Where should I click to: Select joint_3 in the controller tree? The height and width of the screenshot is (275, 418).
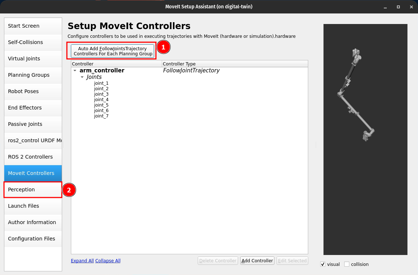101,94
